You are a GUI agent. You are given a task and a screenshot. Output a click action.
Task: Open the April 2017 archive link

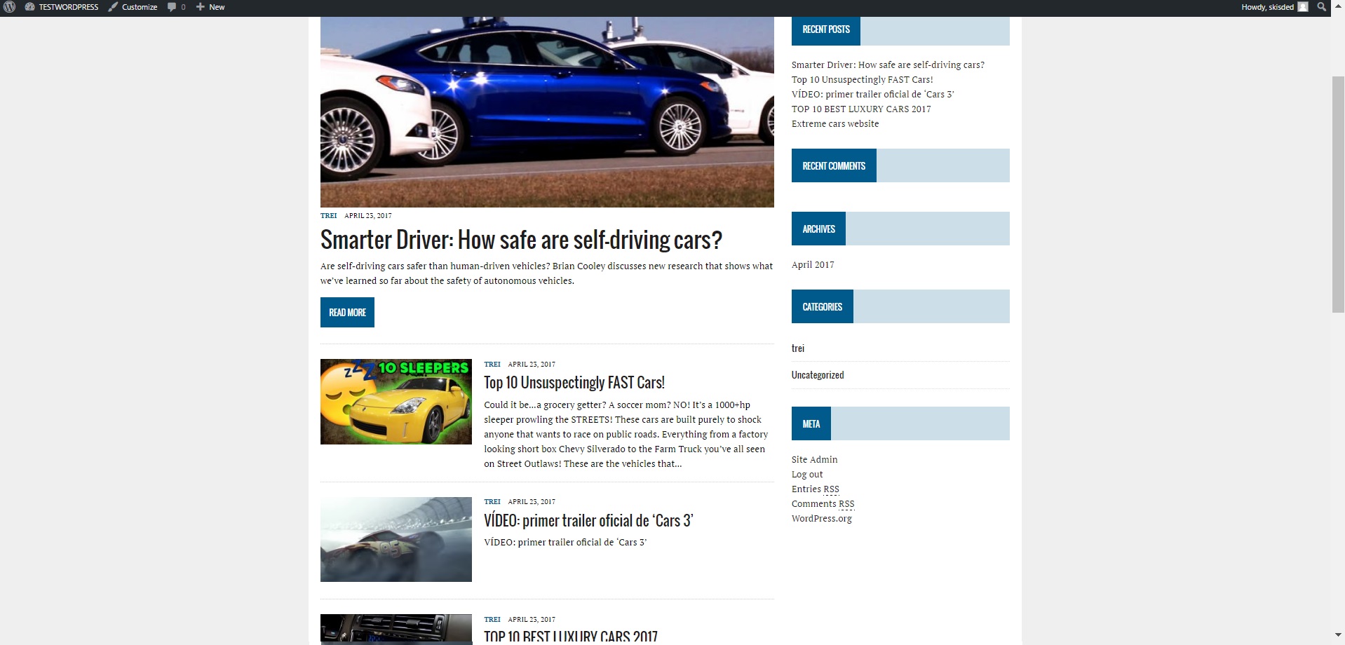tap(813, 265)
